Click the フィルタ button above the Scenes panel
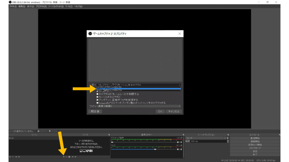This screenshot has height=162, width=289. (x=53, y=131)
